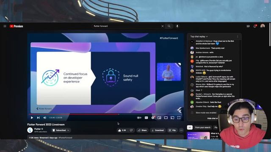
Task: Cast the video to a TV
Action: pyautogui.click(x=172, y=118)
